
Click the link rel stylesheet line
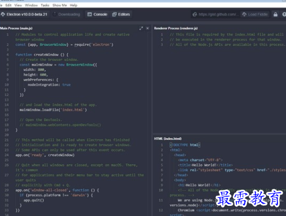click(x=232, y=170)
